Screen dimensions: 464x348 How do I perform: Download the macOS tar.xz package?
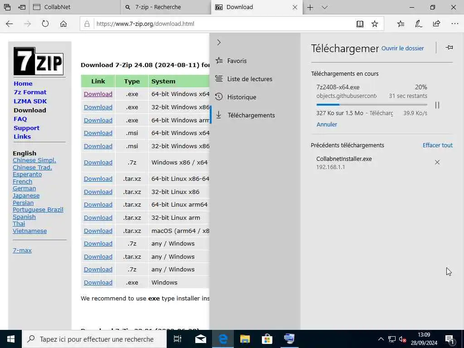point(98,231)
